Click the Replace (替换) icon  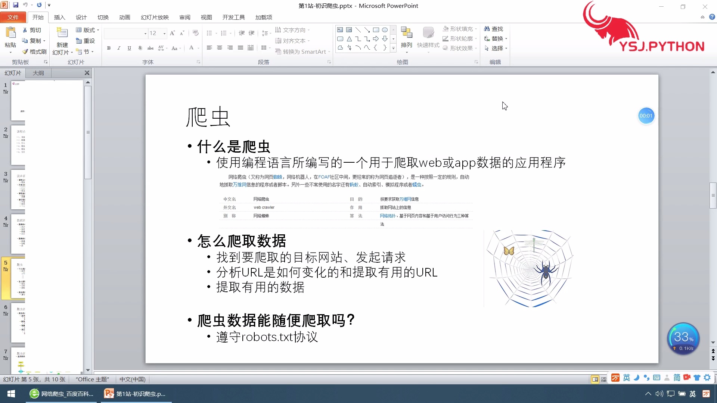pos(487,38)
